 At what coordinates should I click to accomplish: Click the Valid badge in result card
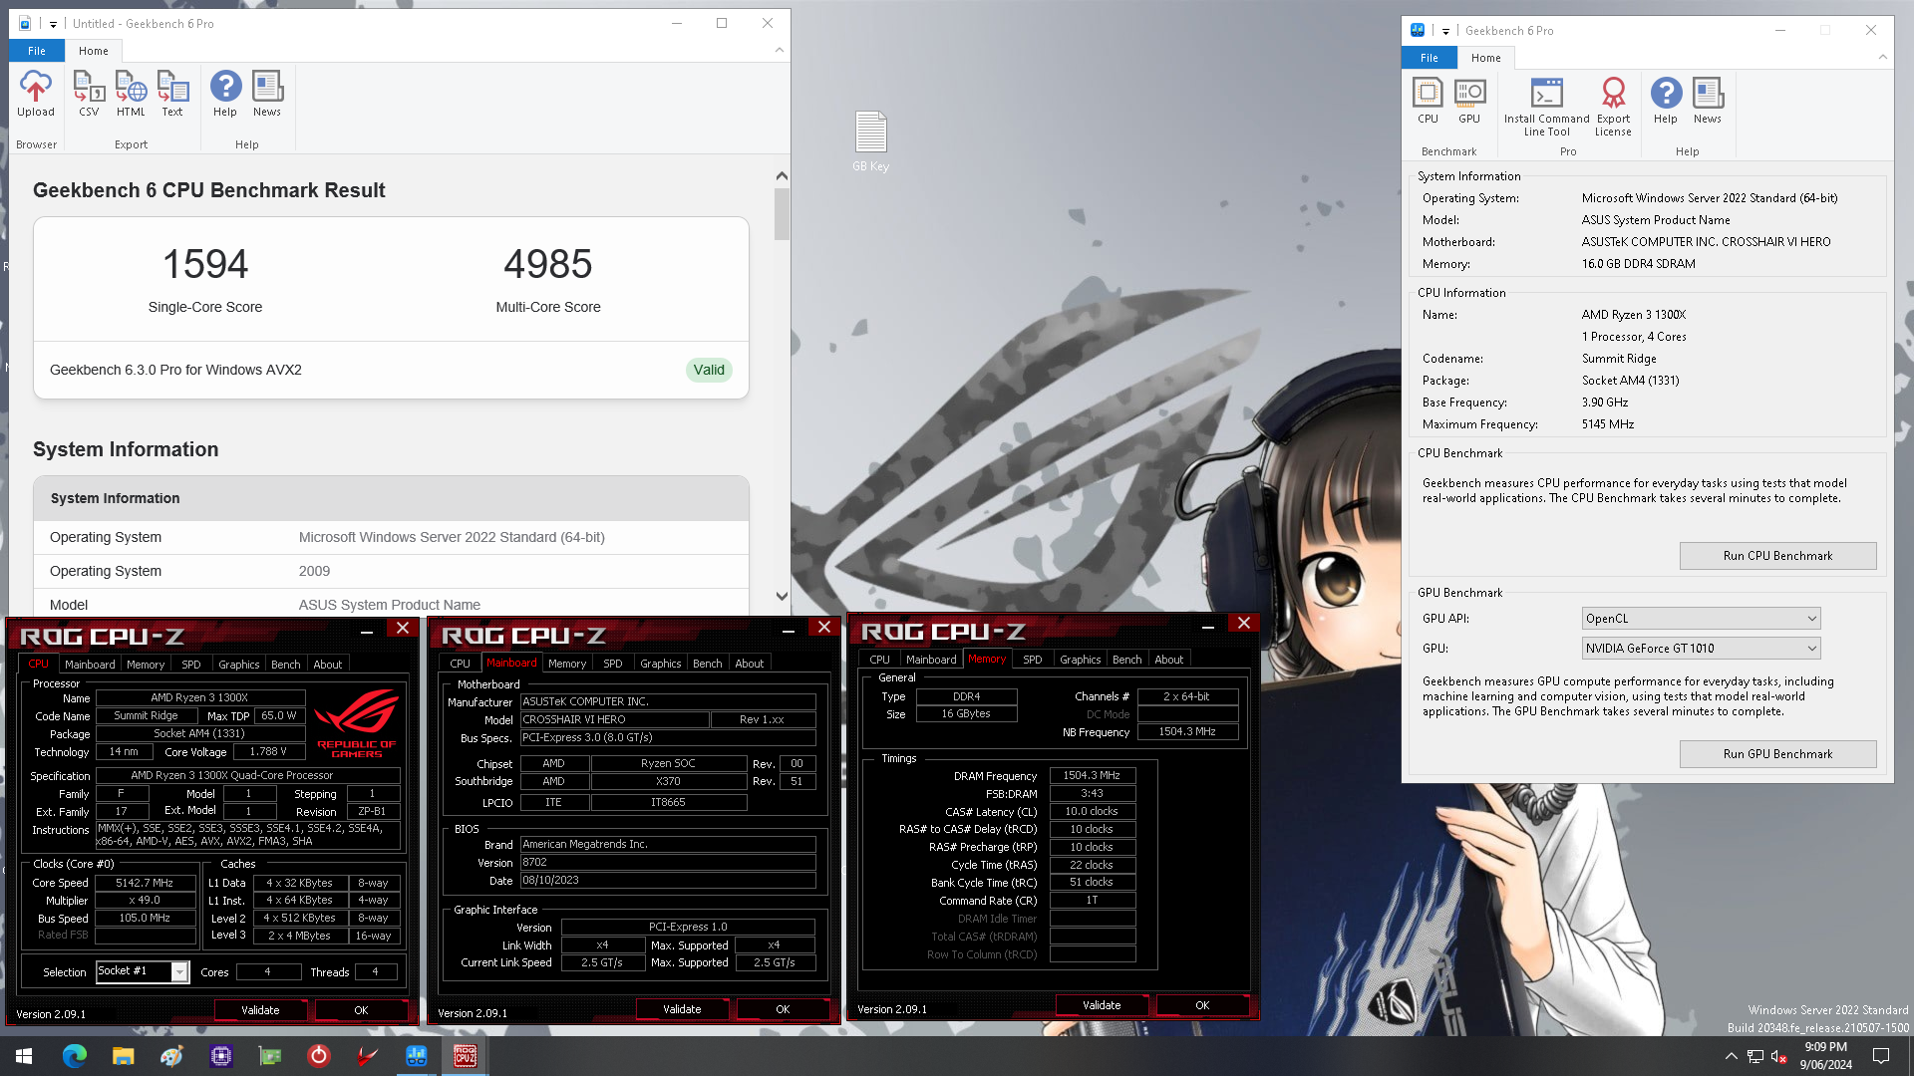click(x=709, y=370)
